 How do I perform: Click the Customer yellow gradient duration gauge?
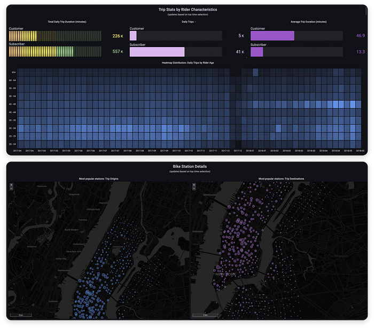[x=55, y=36]
